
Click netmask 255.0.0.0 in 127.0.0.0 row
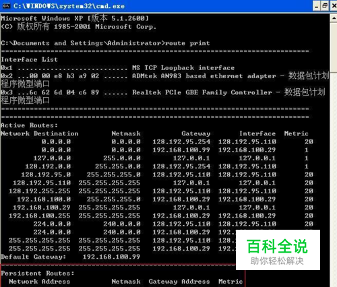pos(122,158)
